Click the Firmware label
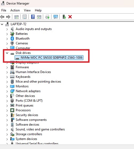The width and height of the screenshot is (134, 149). (x=22, y=67)
